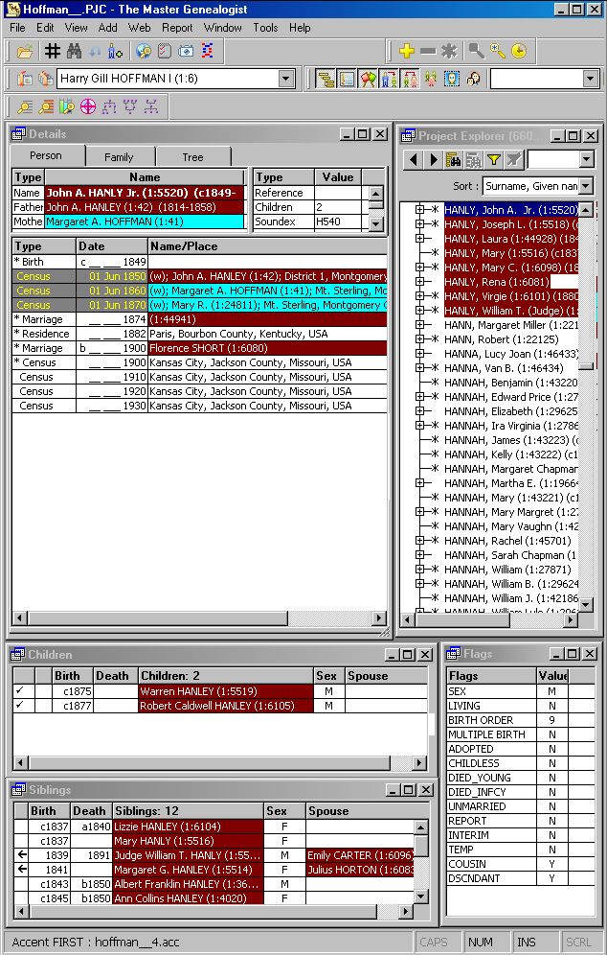Screen dimensions: 607x955
Task: Open the File menu
Action: 17,28
